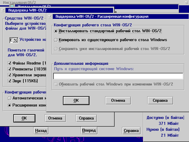Select Расширенная конфигурация radio button
189x142 pixels.
9,105
